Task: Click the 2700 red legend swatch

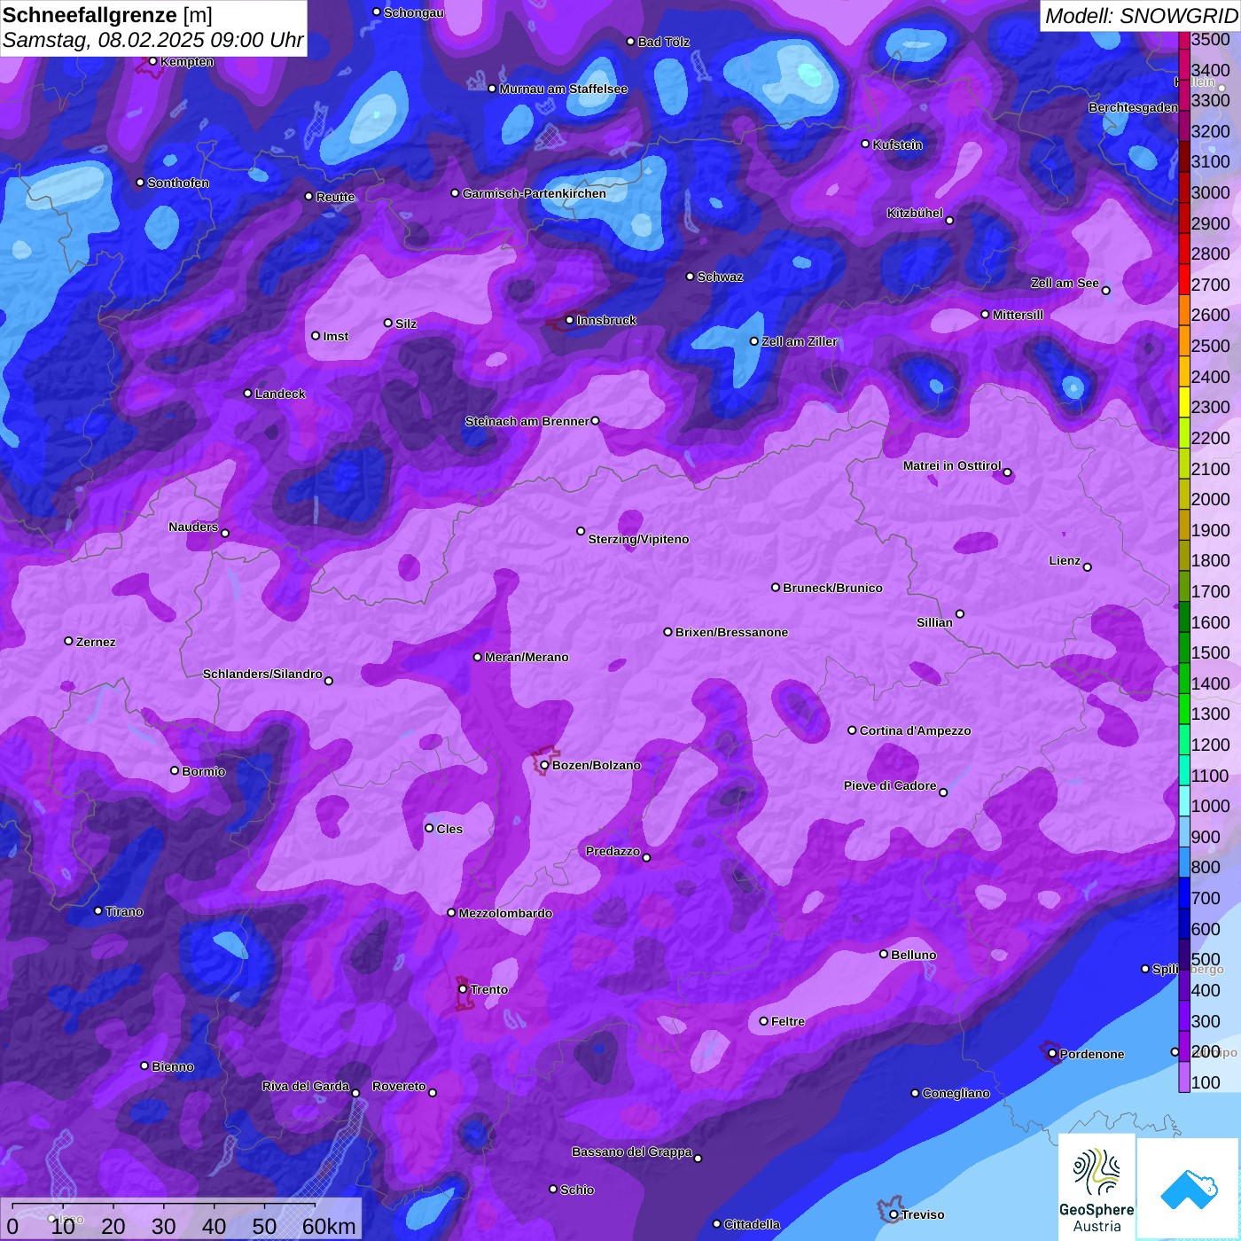Action: point(1183,279)
